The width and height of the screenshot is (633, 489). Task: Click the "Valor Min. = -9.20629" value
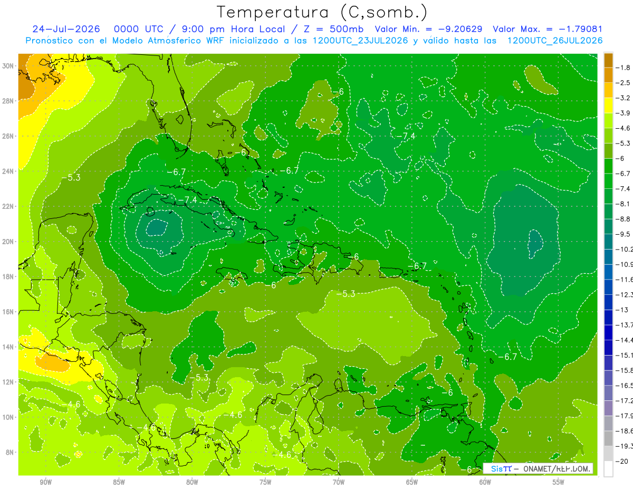coord(428,29)
